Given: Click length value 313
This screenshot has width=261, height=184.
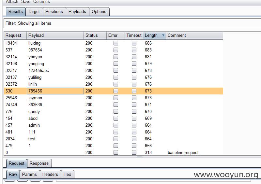Looking at the screenshot, I should tap(148, 152).
